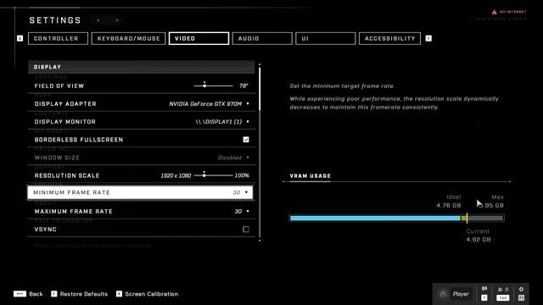Viewport: 543px width, 305px height.
Task: Click the No Internet warning triangle
Action: [x=494, y=12]
